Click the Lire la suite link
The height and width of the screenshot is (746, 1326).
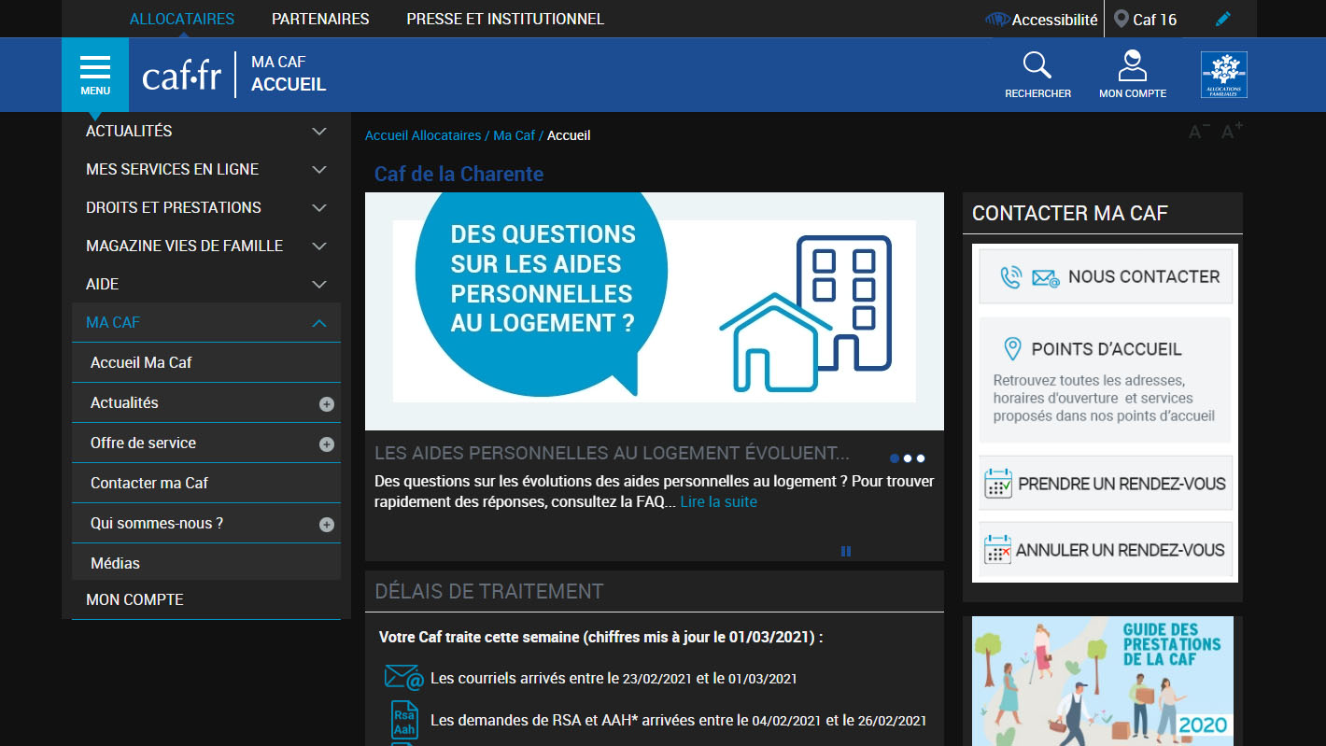tap(718, 502)
